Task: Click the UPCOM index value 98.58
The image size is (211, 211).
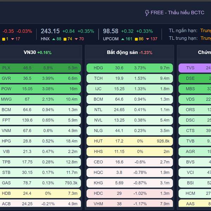Action: point(111,31)
